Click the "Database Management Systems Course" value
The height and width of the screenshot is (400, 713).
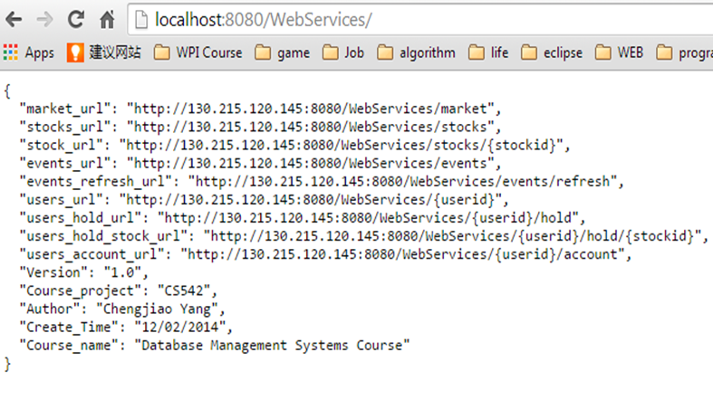point(272,346)
